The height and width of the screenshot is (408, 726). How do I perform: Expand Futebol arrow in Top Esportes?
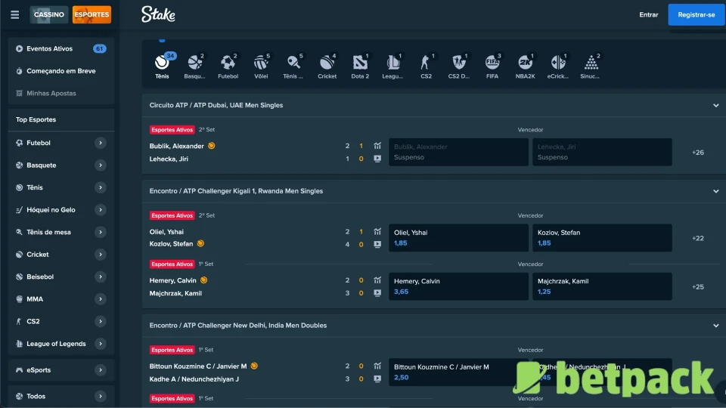[100, 143]
